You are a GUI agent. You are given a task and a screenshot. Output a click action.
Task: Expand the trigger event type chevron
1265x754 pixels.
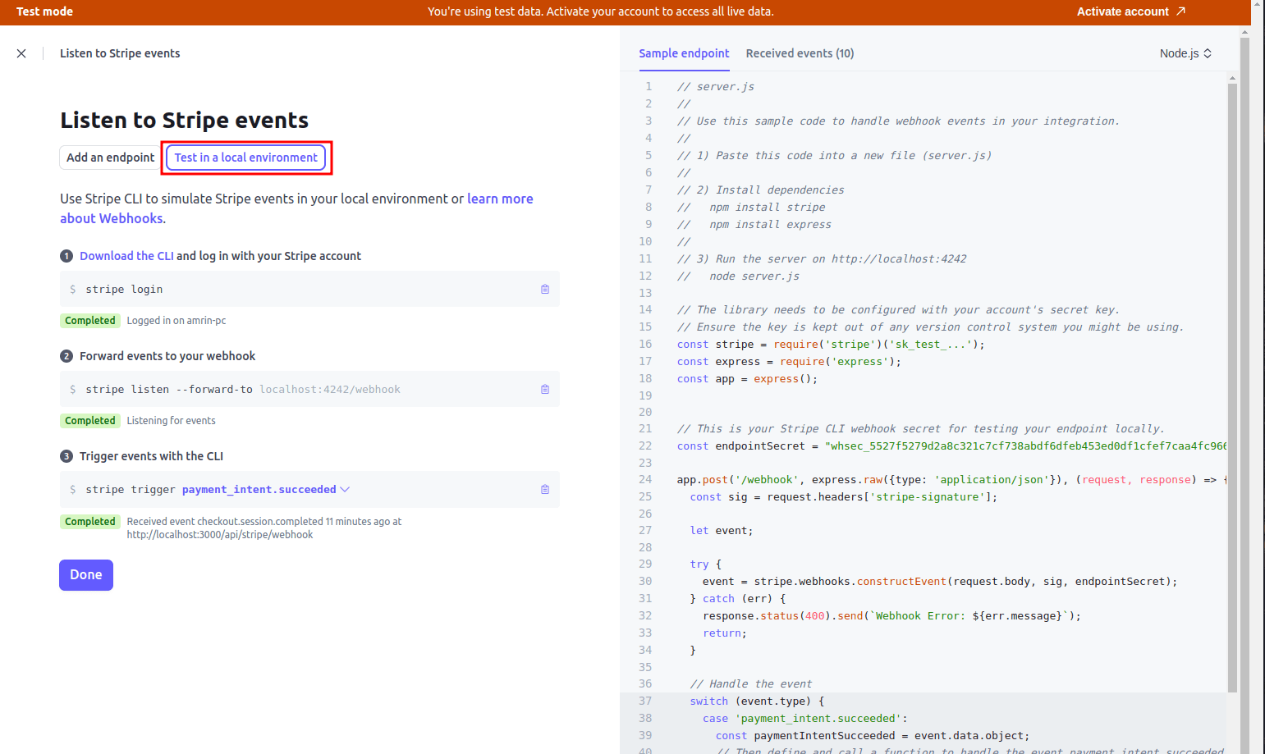coord(344,488)
